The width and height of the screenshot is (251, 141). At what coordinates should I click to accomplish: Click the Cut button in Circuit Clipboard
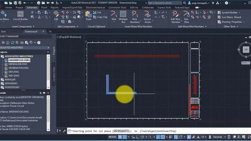[x=97, y=12]
